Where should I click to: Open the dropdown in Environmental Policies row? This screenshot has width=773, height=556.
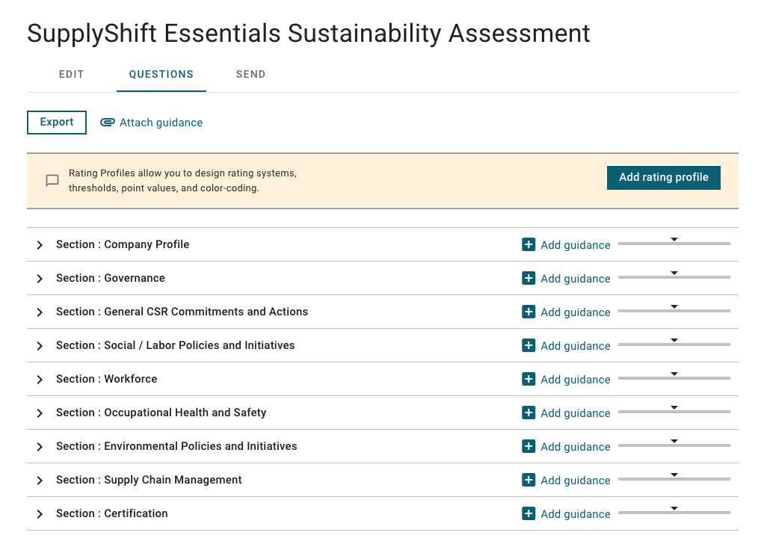click(x=674, y=442)
